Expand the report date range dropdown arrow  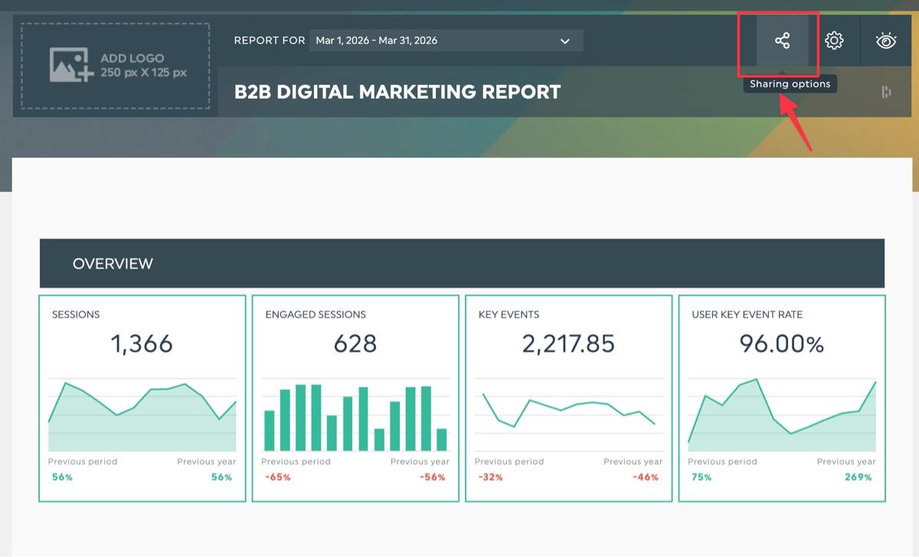(565, 41)
